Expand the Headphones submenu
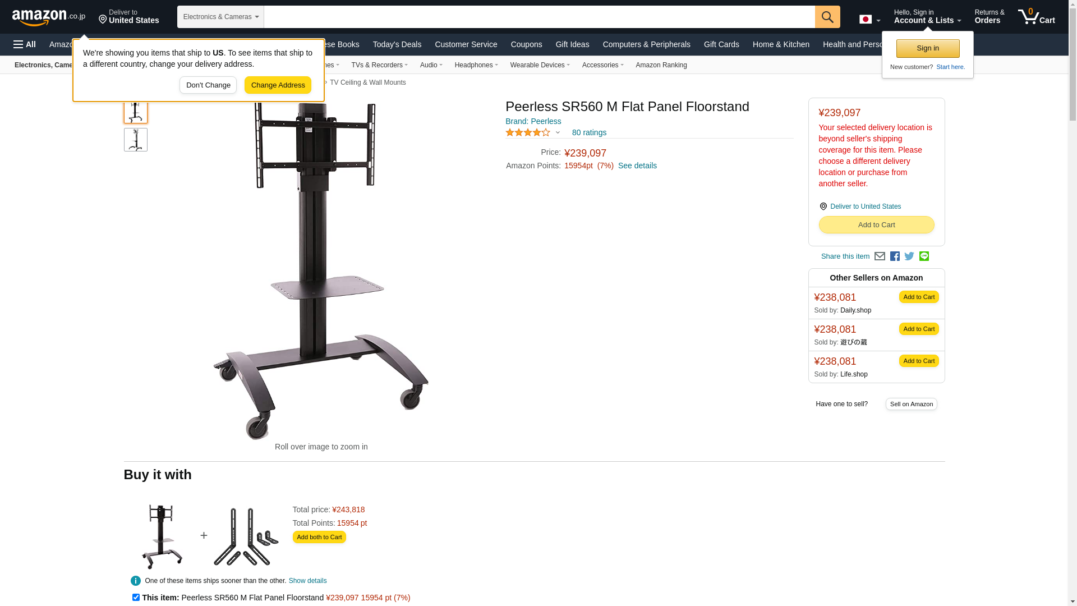The width and height of the screenshot is (1077, 606). (476, 65)
